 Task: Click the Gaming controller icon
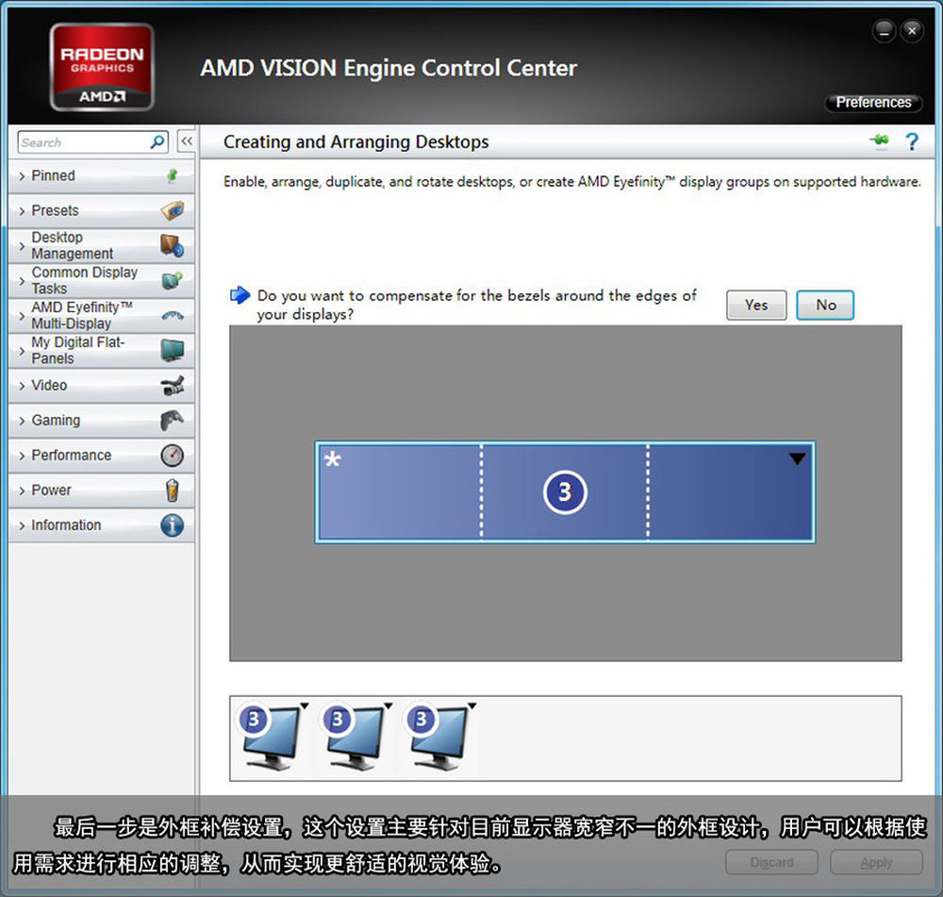172,421
